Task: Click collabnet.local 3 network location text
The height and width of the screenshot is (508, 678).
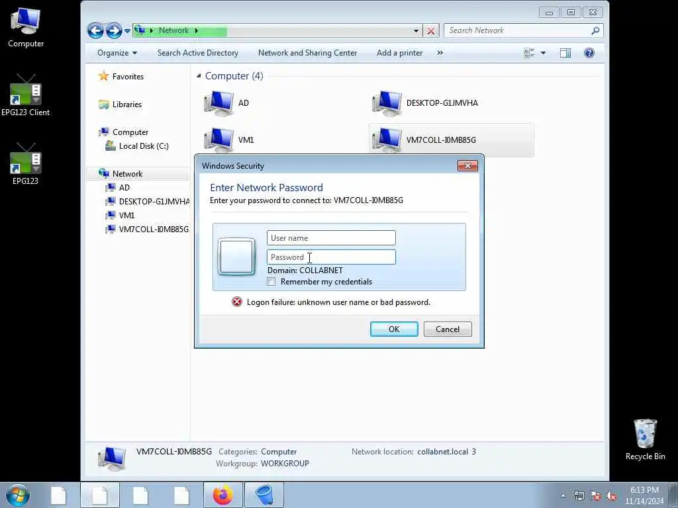Action: [x=447, y=451]
